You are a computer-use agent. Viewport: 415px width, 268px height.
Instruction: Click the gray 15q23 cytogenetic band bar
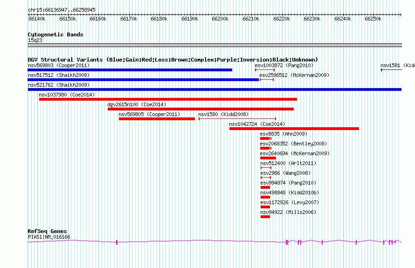click(214, 46)
